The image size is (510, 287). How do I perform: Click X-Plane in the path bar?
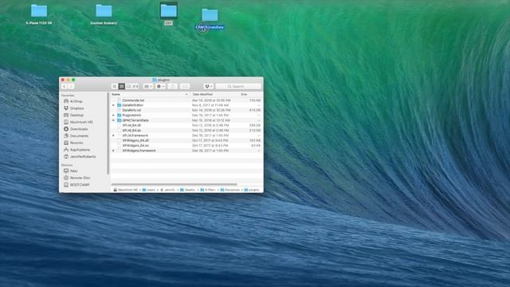[x=208, y=190]
